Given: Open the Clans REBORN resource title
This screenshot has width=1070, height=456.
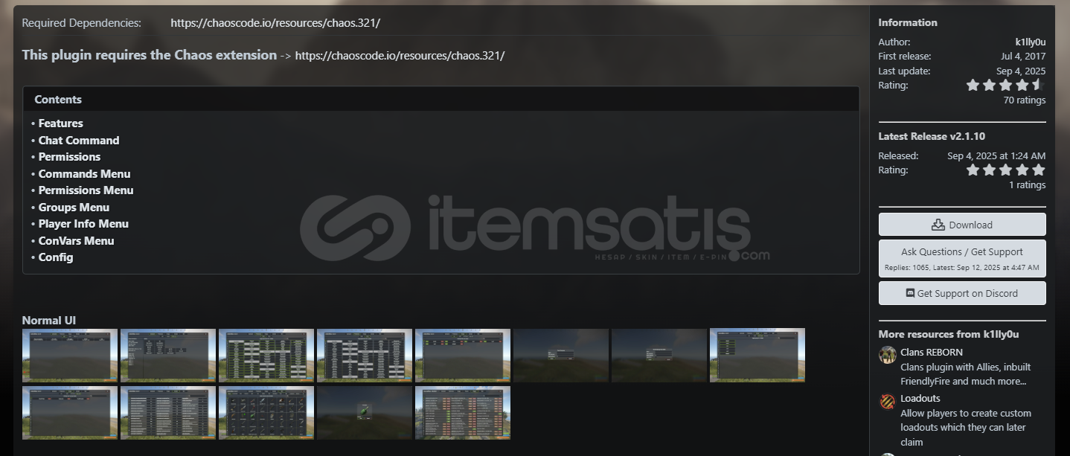Looking at the screenshot, I should coord(932,353).
